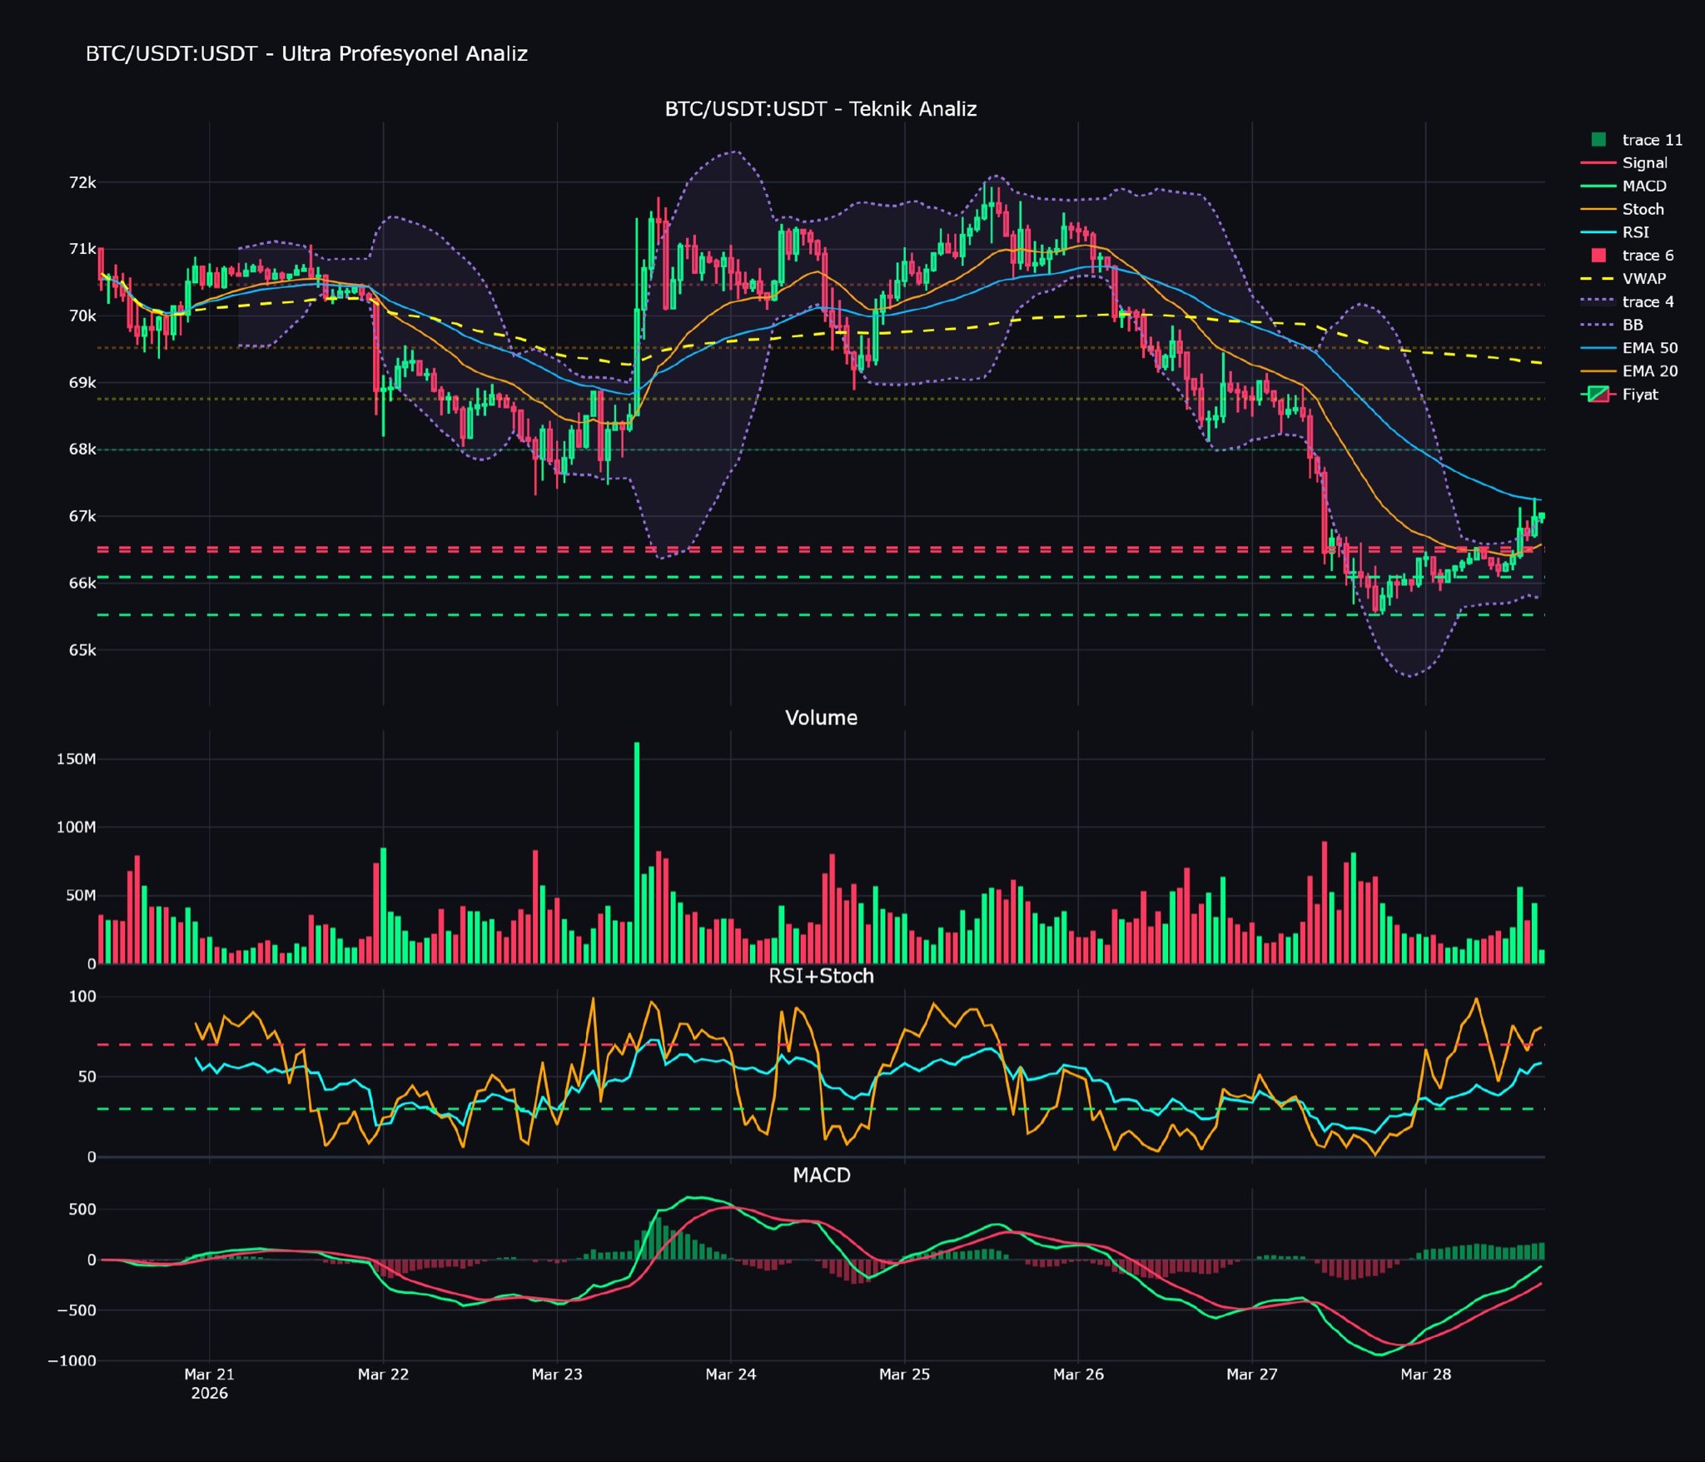Click the red trace 6 legend square

(1598, 256)
